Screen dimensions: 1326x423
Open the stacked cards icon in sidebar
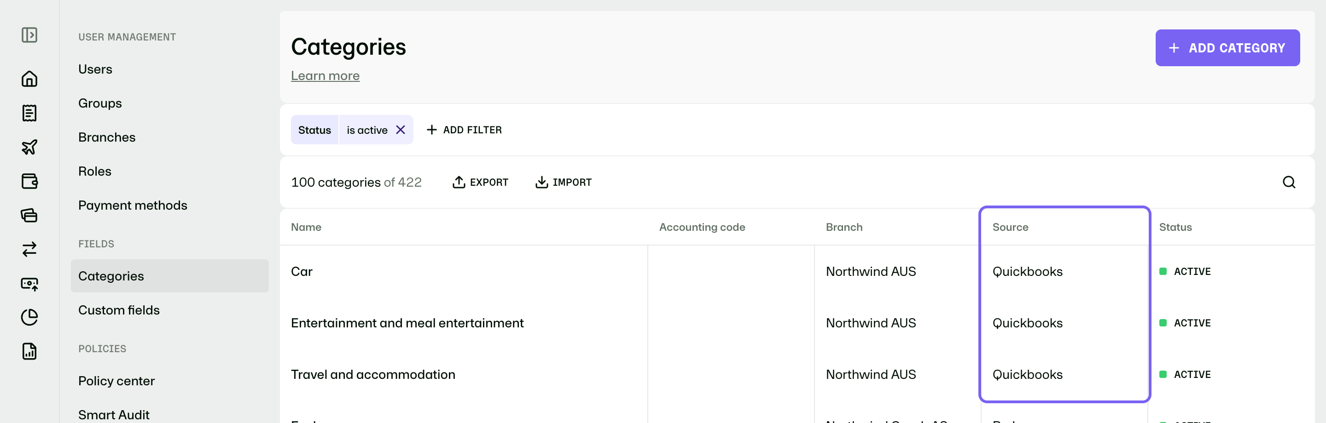click(29, 215)
